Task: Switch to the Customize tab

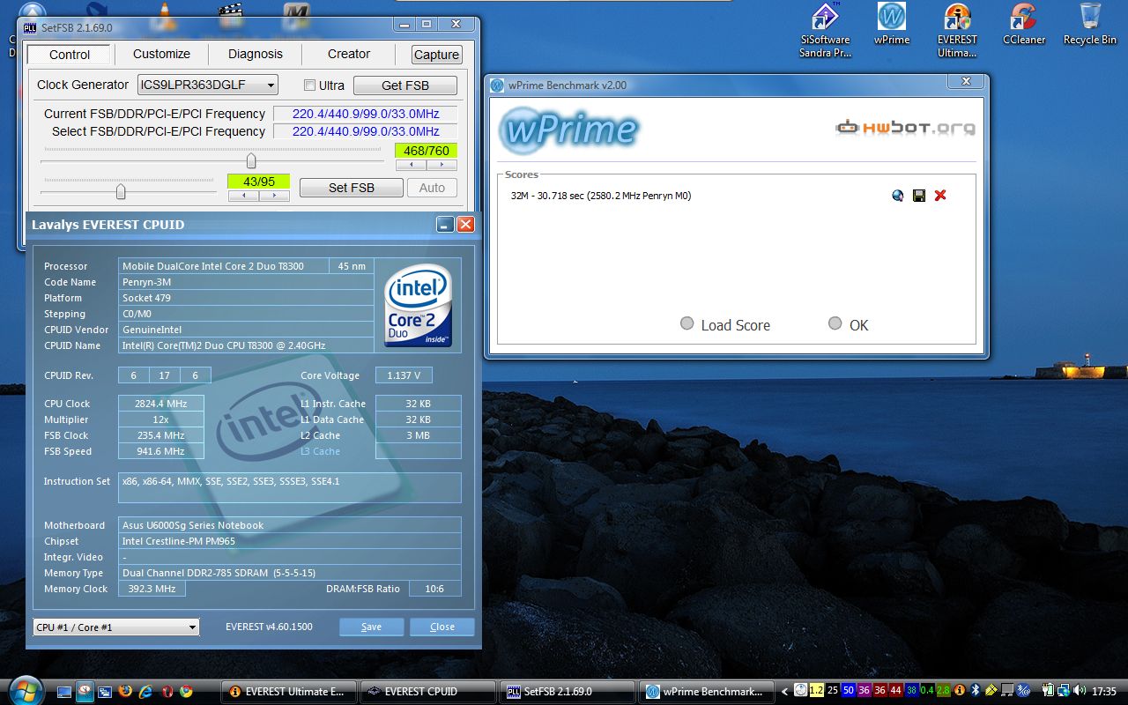Action: coord(161,54)
